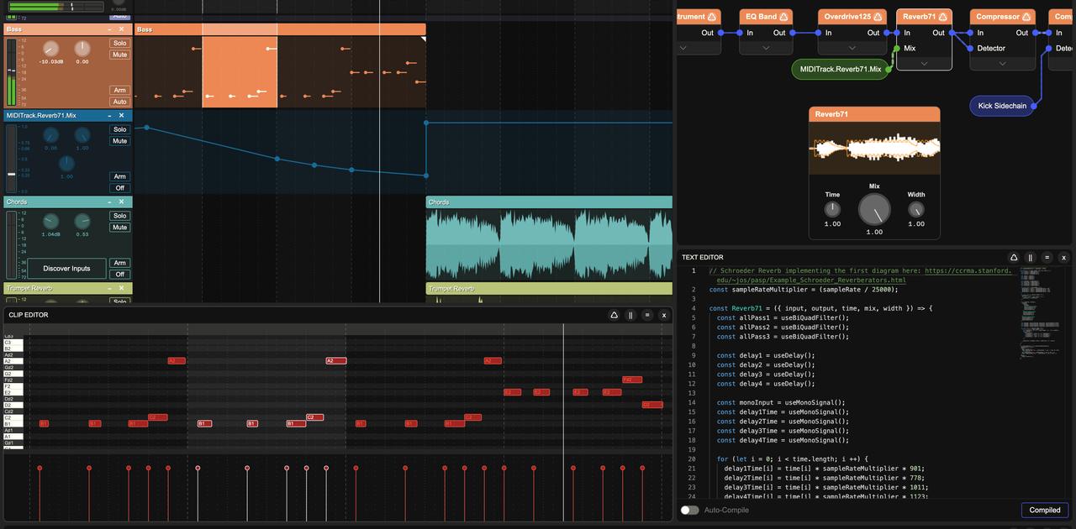
Task: Click the triangle icon on EQ Band node
Action: tap(785, 17)
